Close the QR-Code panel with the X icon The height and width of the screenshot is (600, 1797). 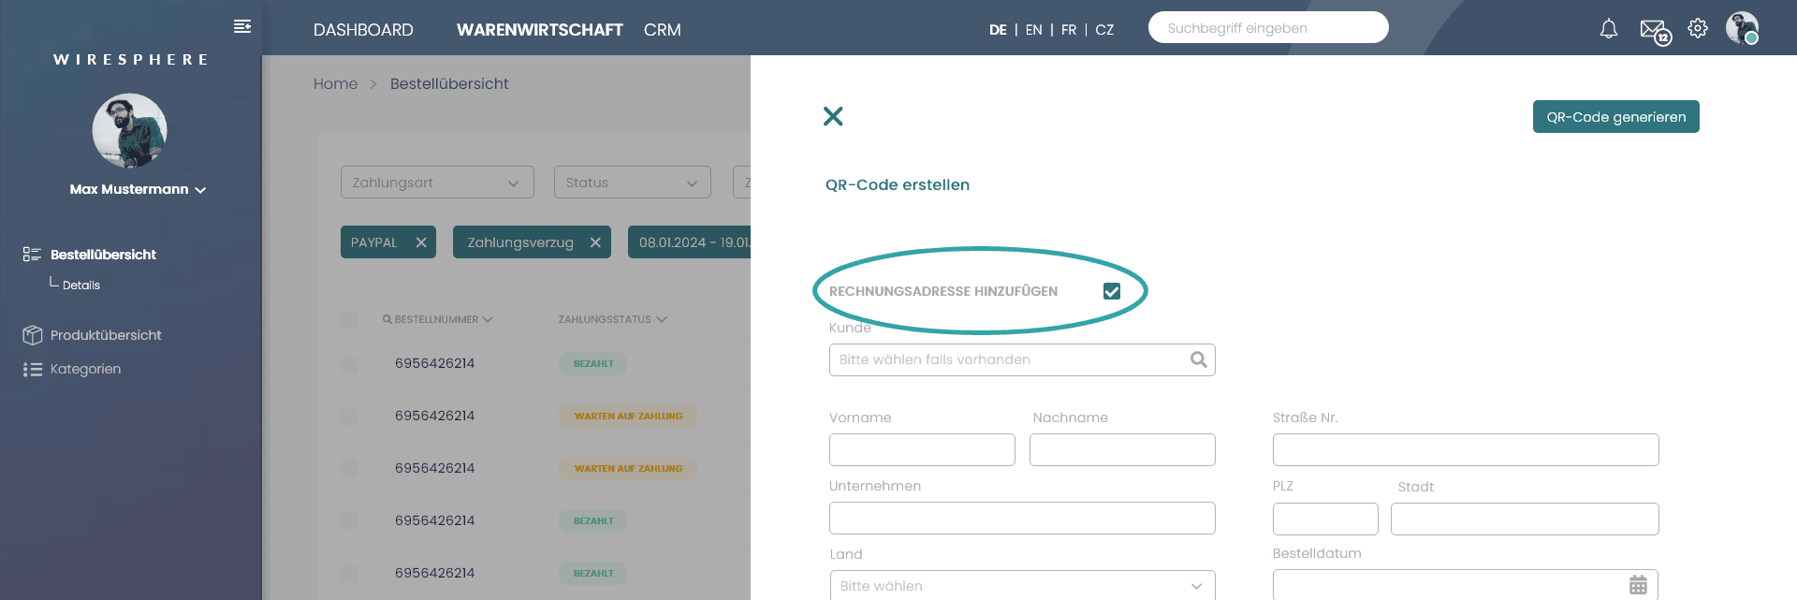click(833, 116)
